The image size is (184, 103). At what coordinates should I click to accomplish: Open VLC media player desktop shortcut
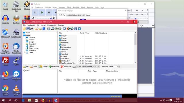point(16,90)
